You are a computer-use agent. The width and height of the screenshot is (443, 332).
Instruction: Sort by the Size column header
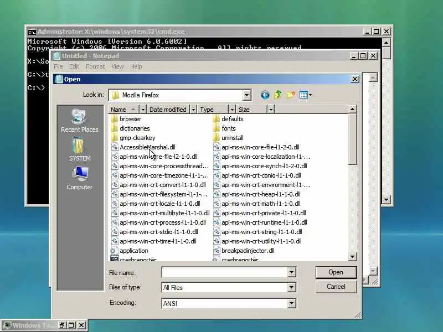point(251,109)
